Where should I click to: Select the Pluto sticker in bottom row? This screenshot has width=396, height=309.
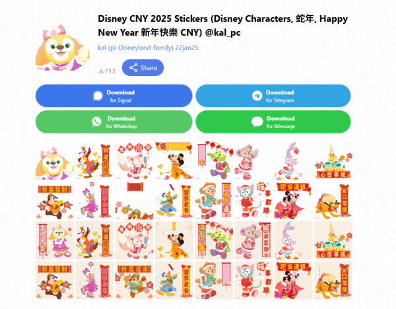[x=333, y=280]
